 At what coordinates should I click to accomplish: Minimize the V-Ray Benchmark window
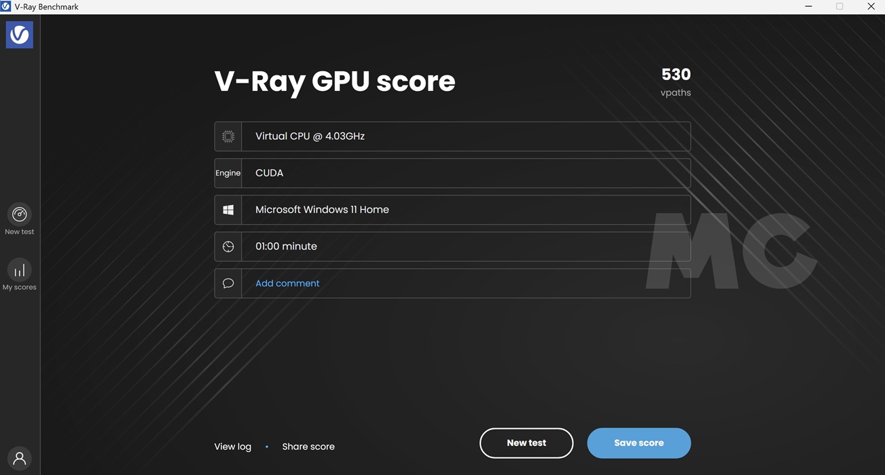click(x=808, y=7)
